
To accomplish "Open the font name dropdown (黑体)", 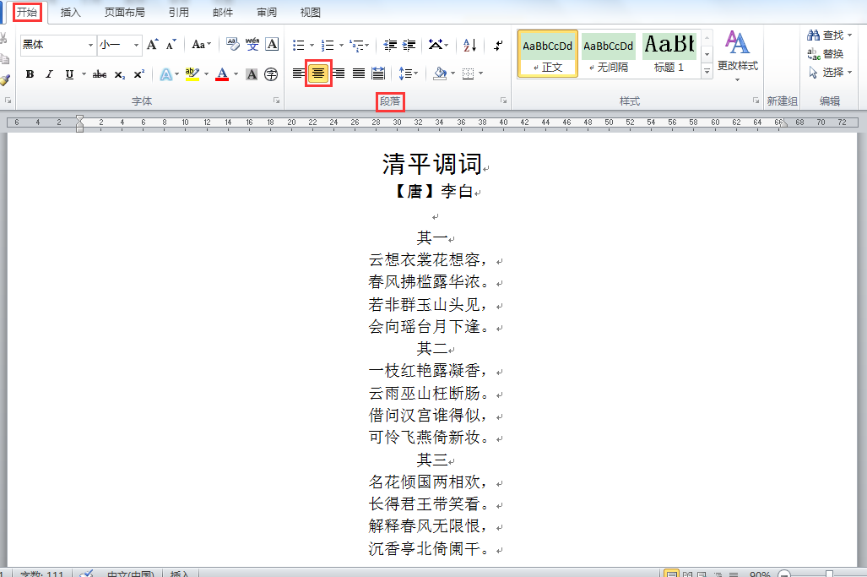I will point(90,45).
